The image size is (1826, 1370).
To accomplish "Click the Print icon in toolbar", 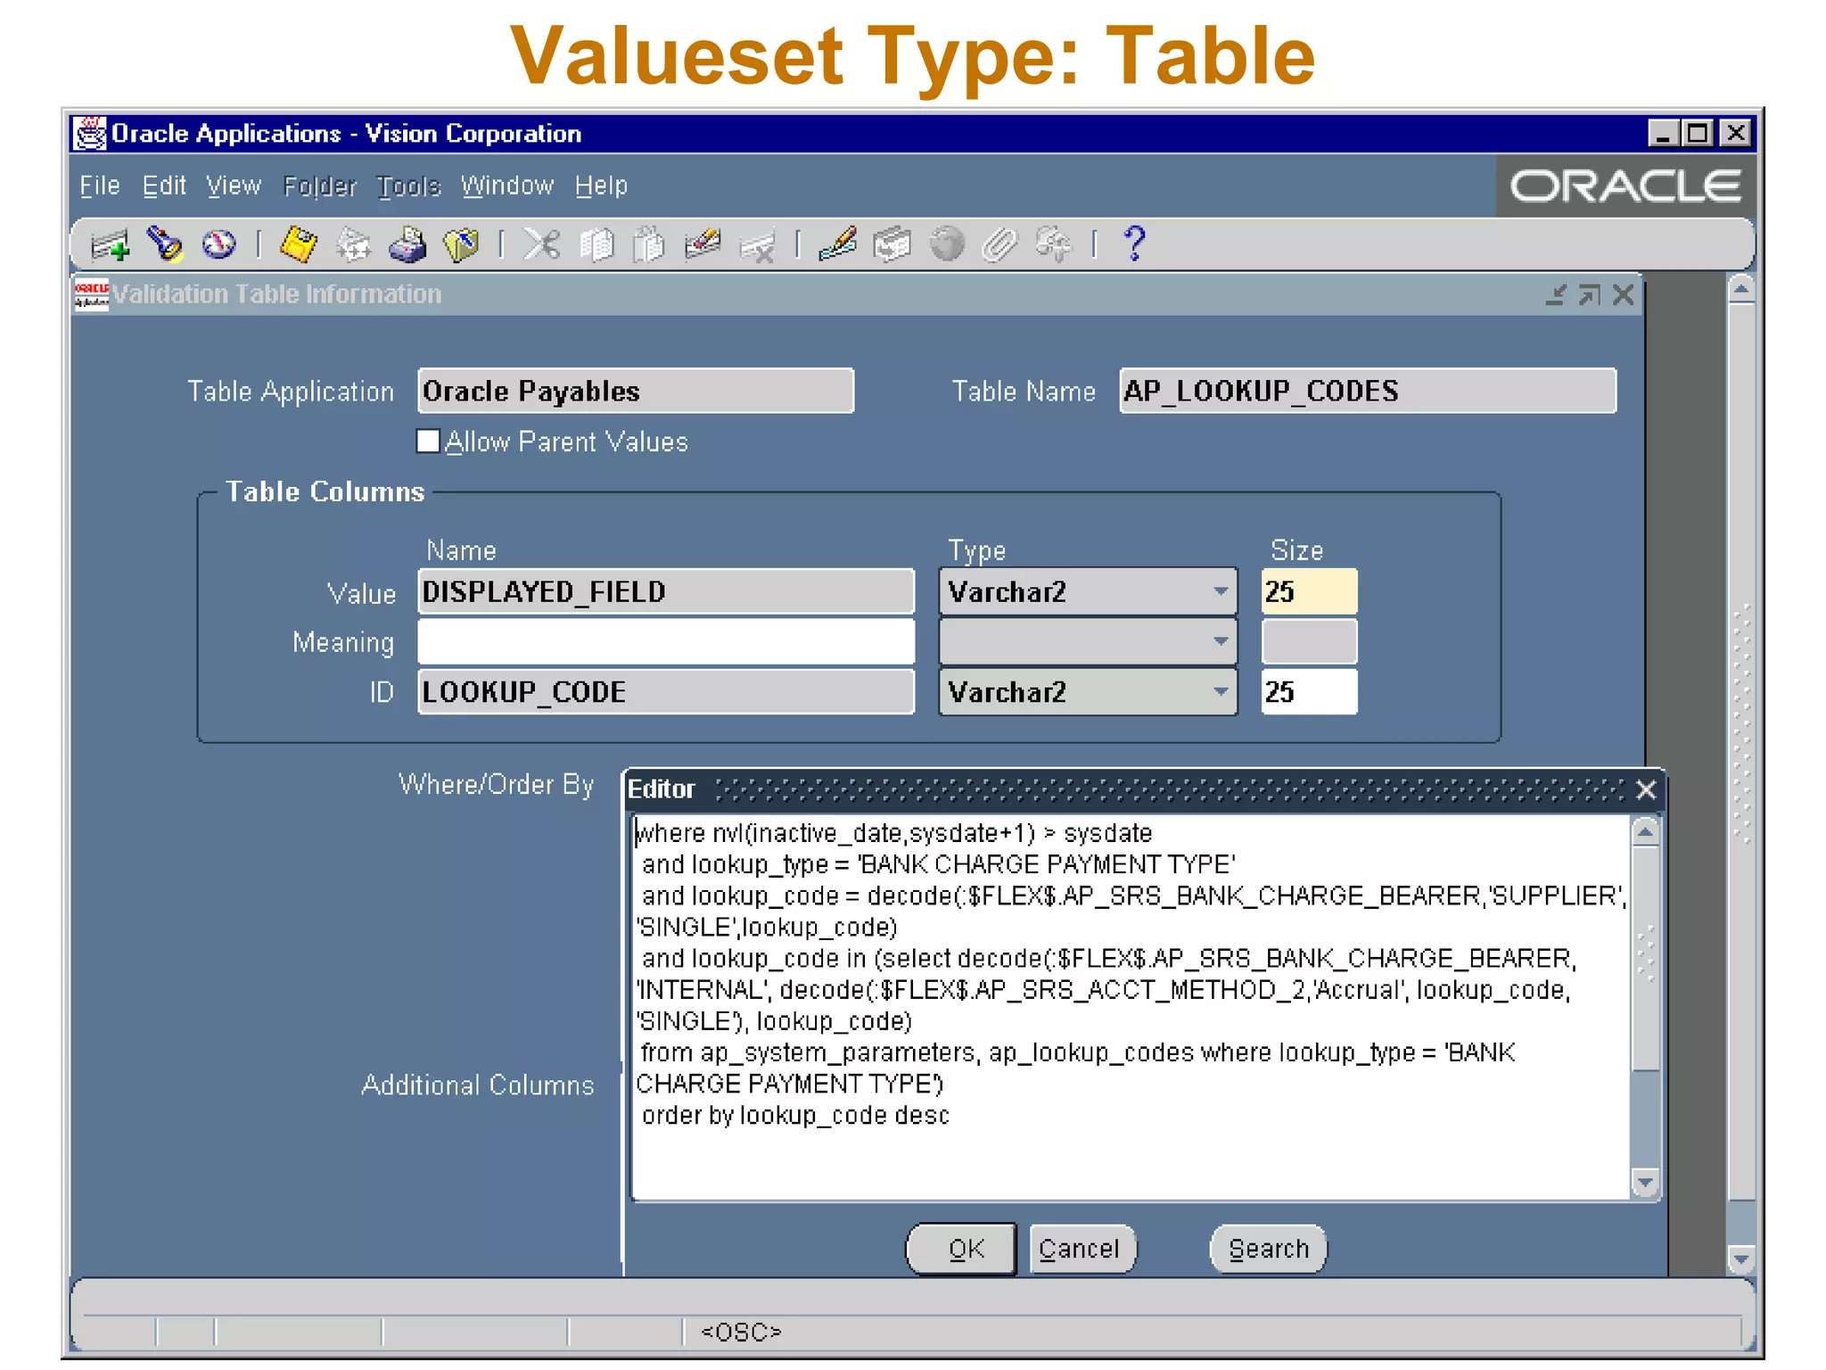I will pyautogui.click(x=407, y=244).
